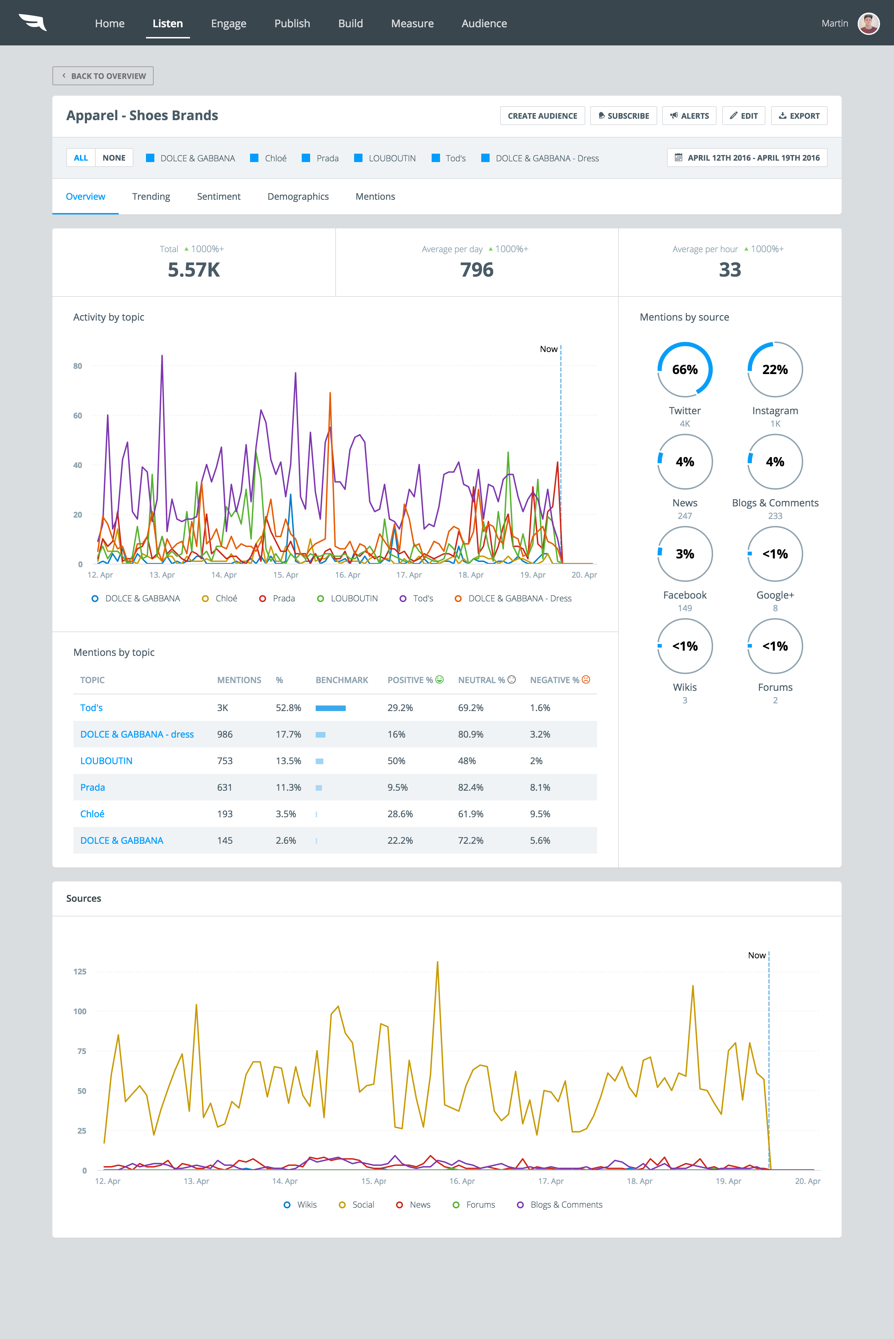This screenshot has height=1339, width=894.
Task: Toggle the Prada topic filter checkbox
Action: pyautogui.click(x=306, y=158)
